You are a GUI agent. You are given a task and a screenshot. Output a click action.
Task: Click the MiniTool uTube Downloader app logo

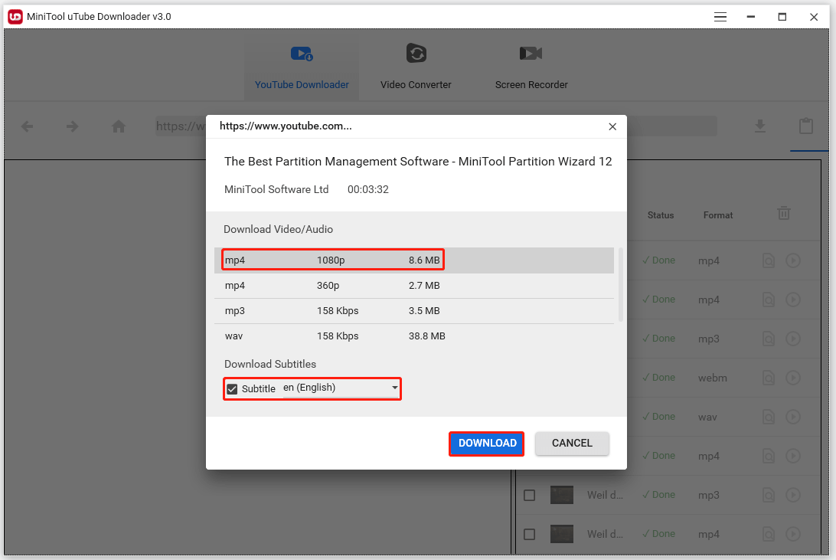[x=15, y=17]
